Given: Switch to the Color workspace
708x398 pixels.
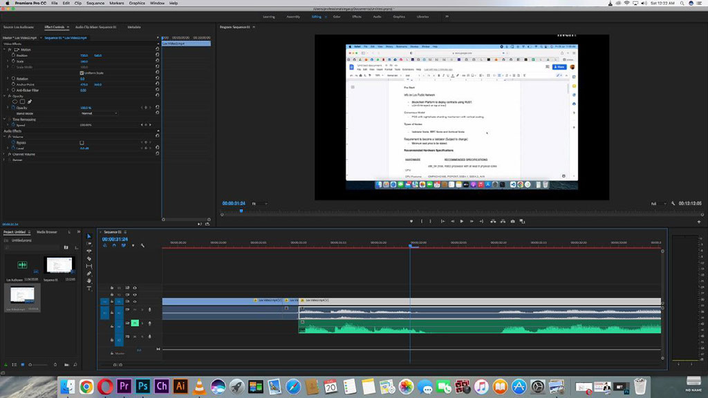Looking at the screenshot, I should (x=337, y=16).
